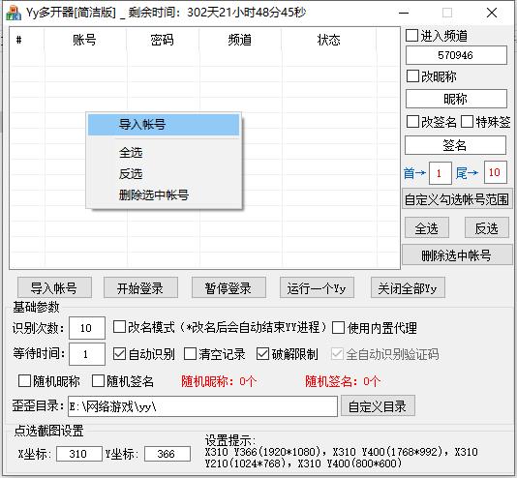Click the 全选 button in right panel
This screenshot has height=478, width=517.
[427, 227]
